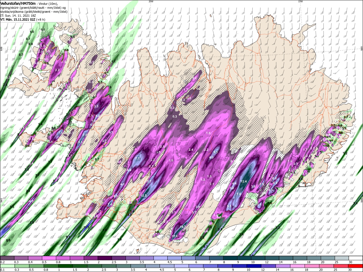
Task: Select the bottom-row swatch between 8 and 9
Action: tap(225, 266)
